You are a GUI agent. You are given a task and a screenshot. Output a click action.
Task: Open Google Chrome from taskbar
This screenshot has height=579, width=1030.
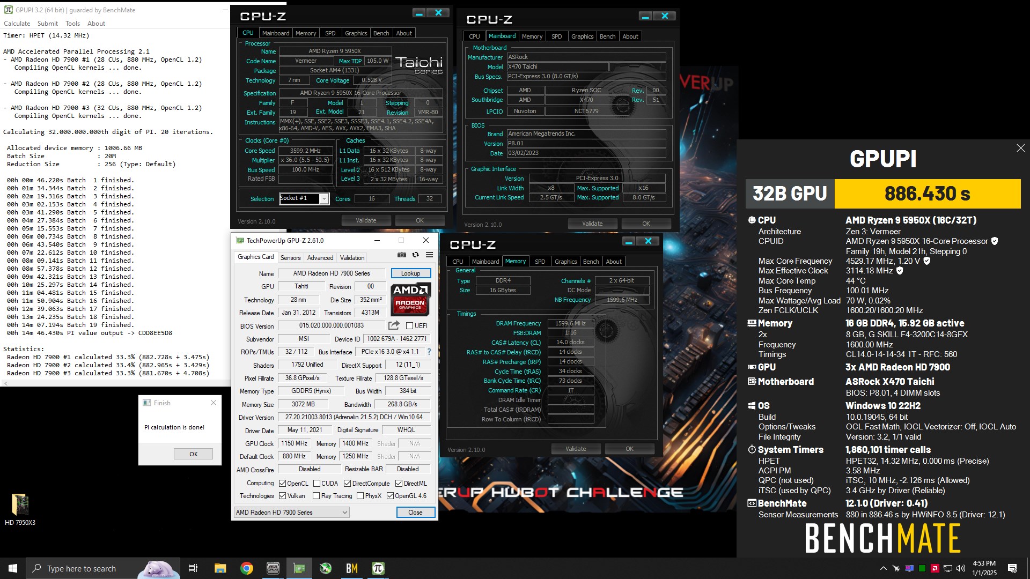coord(247,568)
